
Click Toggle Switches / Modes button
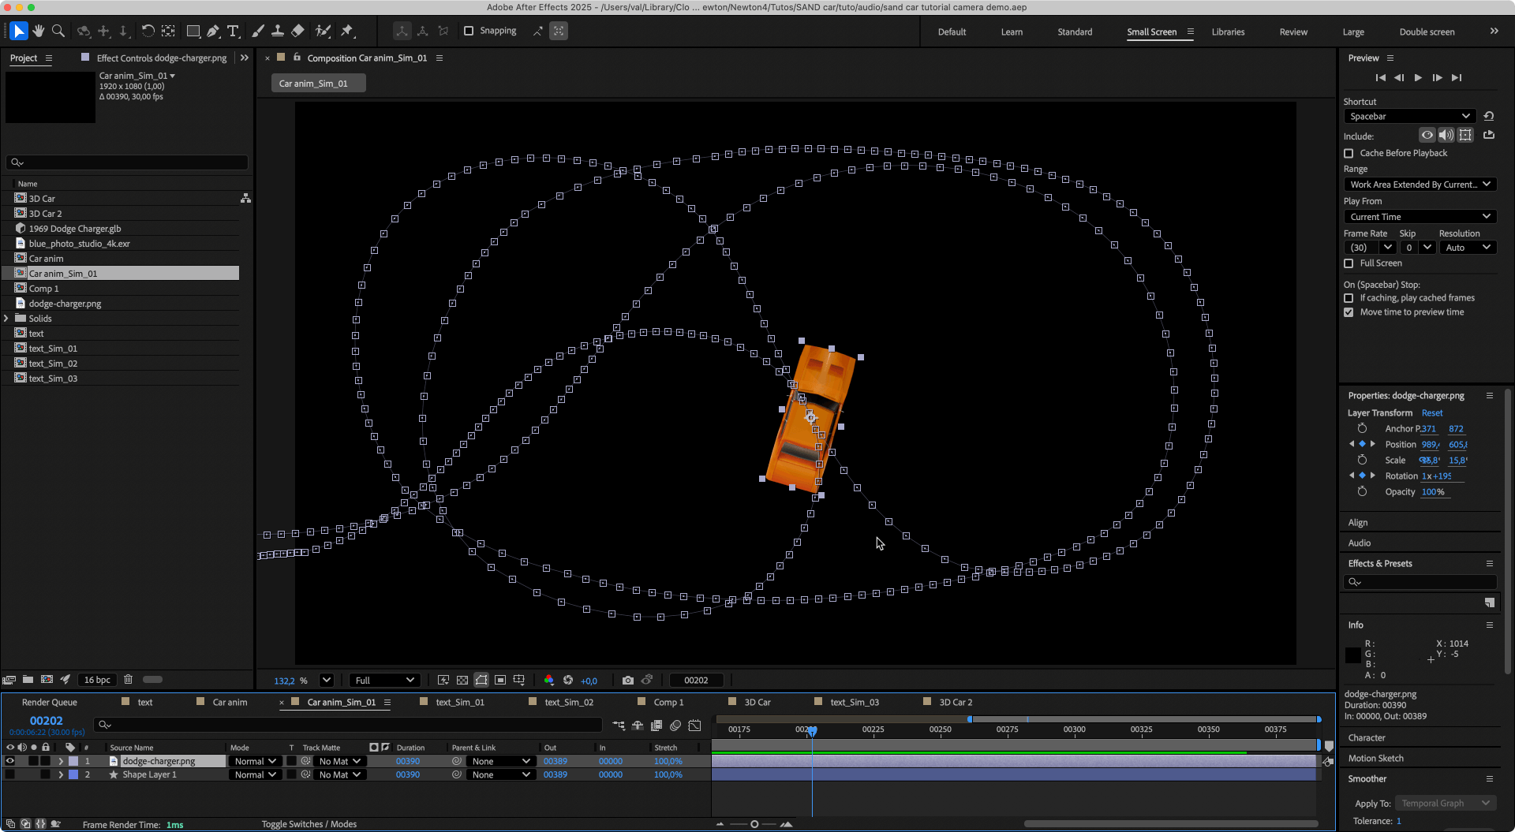point(309,824)
